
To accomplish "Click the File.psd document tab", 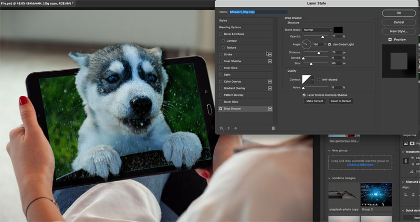I will (38, 4).
